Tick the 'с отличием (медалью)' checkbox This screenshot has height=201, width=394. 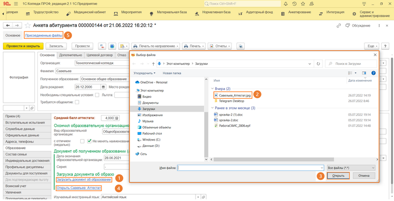tap(82, 141)
